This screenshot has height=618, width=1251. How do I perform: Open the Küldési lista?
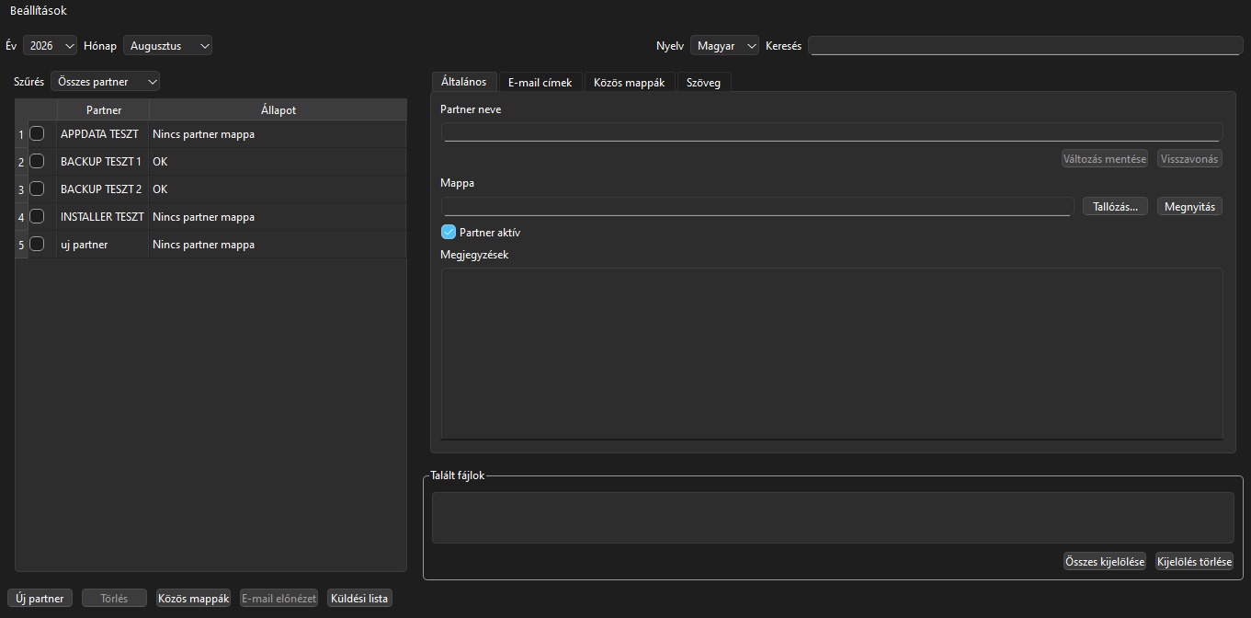(359, 598)
